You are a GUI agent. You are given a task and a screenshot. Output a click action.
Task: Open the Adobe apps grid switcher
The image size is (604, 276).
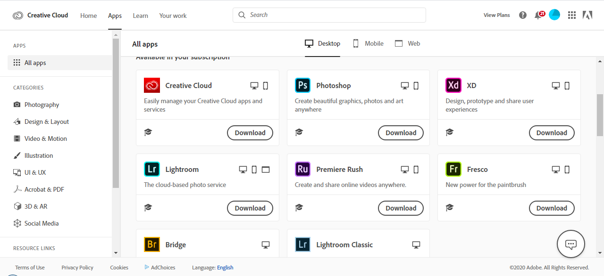[572, 15]
